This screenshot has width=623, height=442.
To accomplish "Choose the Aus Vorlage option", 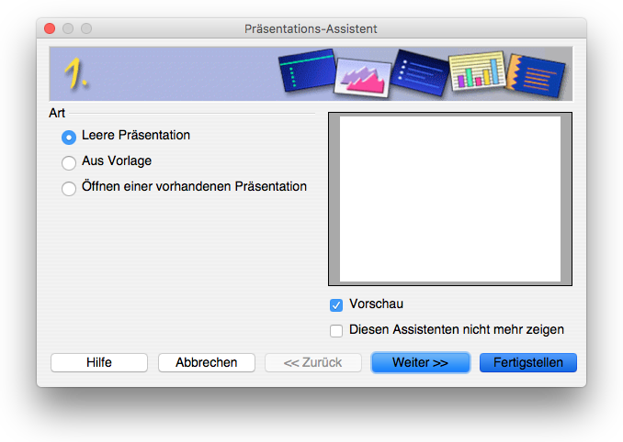I will (69, 162).
